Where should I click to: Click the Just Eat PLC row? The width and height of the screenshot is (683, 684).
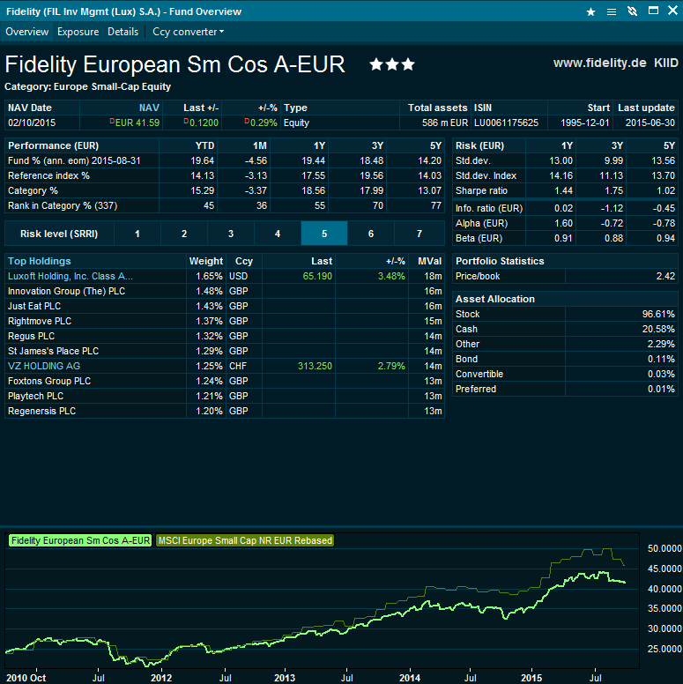[225, 306]
